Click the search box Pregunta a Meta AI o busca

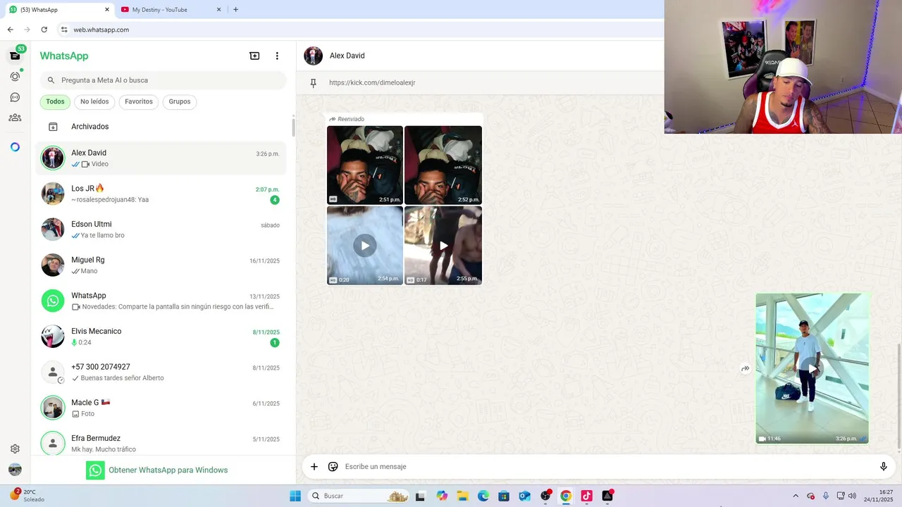(x=163, y=80)
